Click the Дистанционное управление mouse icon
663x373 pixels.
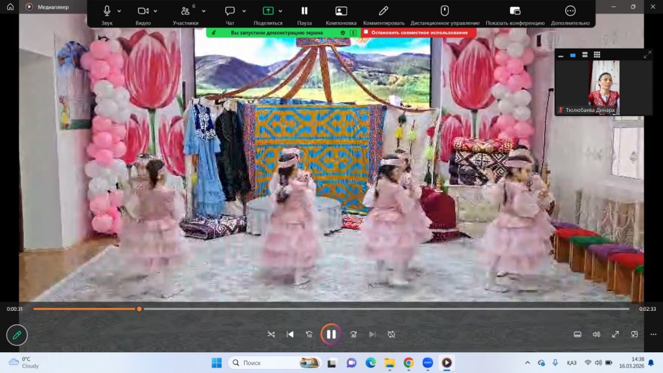[x=444, y=12]
